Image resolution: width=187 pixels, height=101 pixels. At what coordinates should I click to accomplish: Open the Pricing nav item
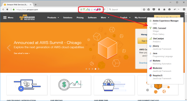(80, 18)
